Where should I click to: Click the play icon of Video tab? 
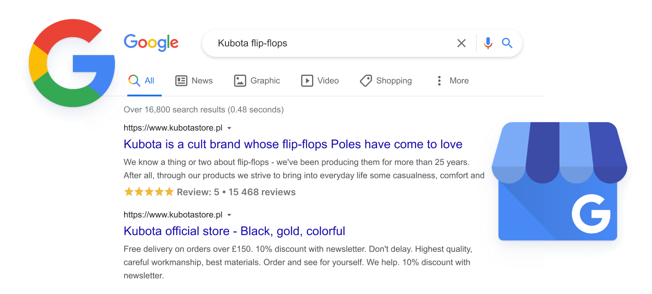(x=307, y=81)
